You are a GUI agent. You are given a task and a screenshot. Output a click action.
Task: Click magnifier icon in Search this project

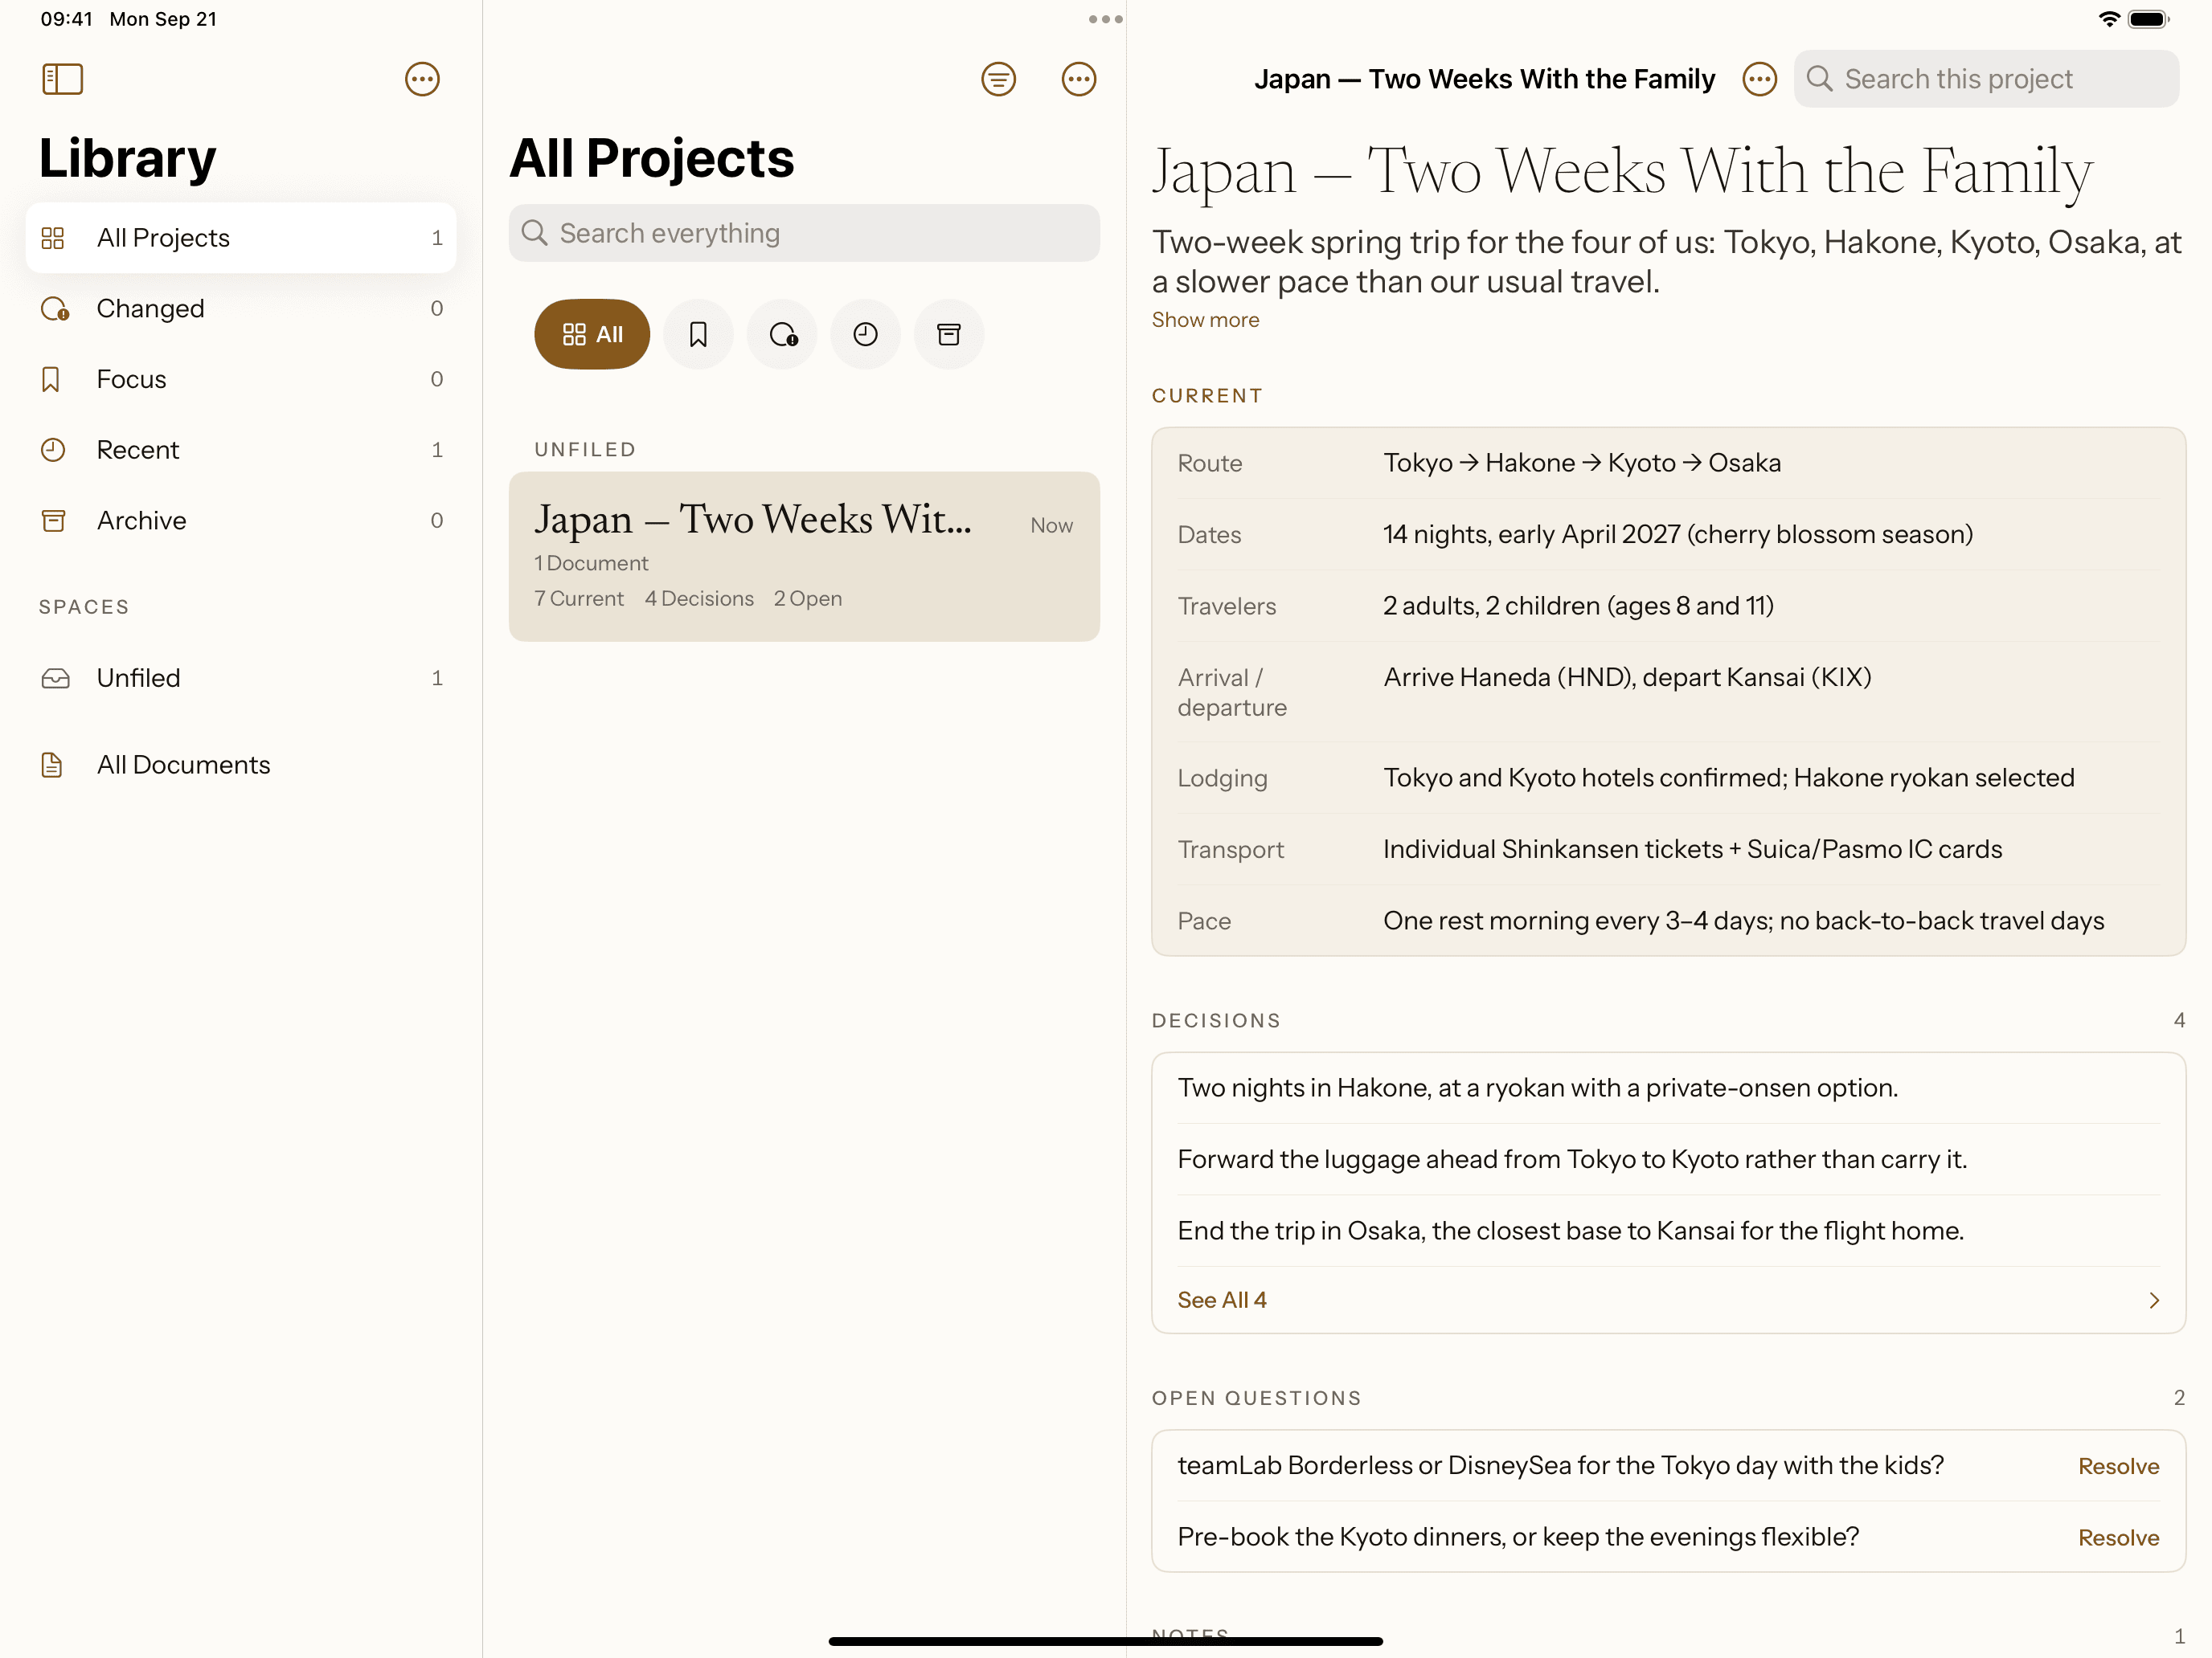[x=1819, y=79]
